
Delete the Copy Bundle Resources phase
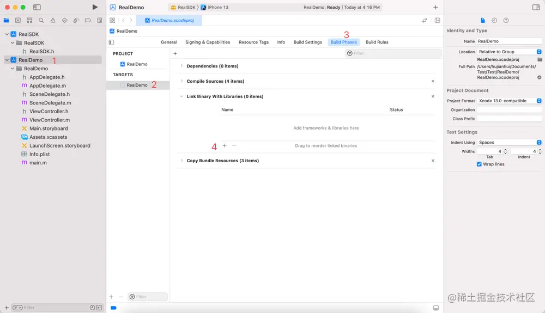point(433,161)
